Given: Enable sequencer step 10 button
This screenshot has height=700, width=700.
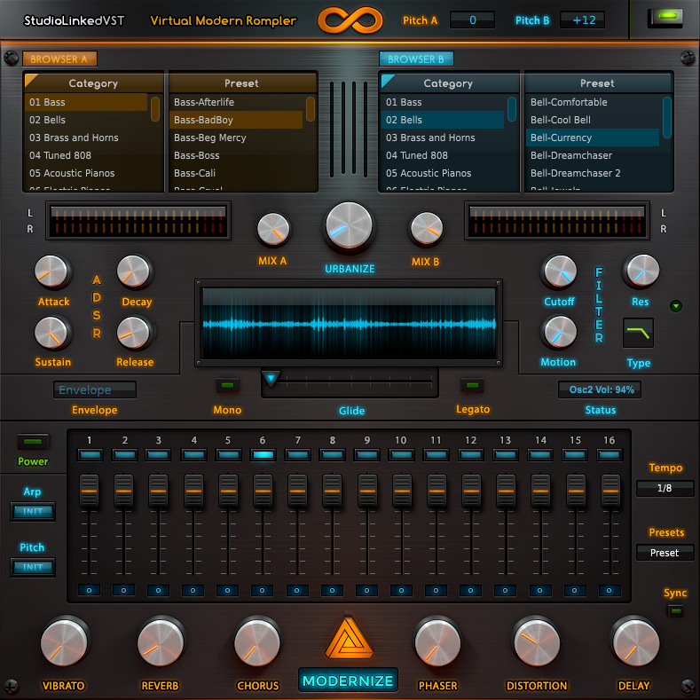Looking at the screenshot, I should pos(401,454).
